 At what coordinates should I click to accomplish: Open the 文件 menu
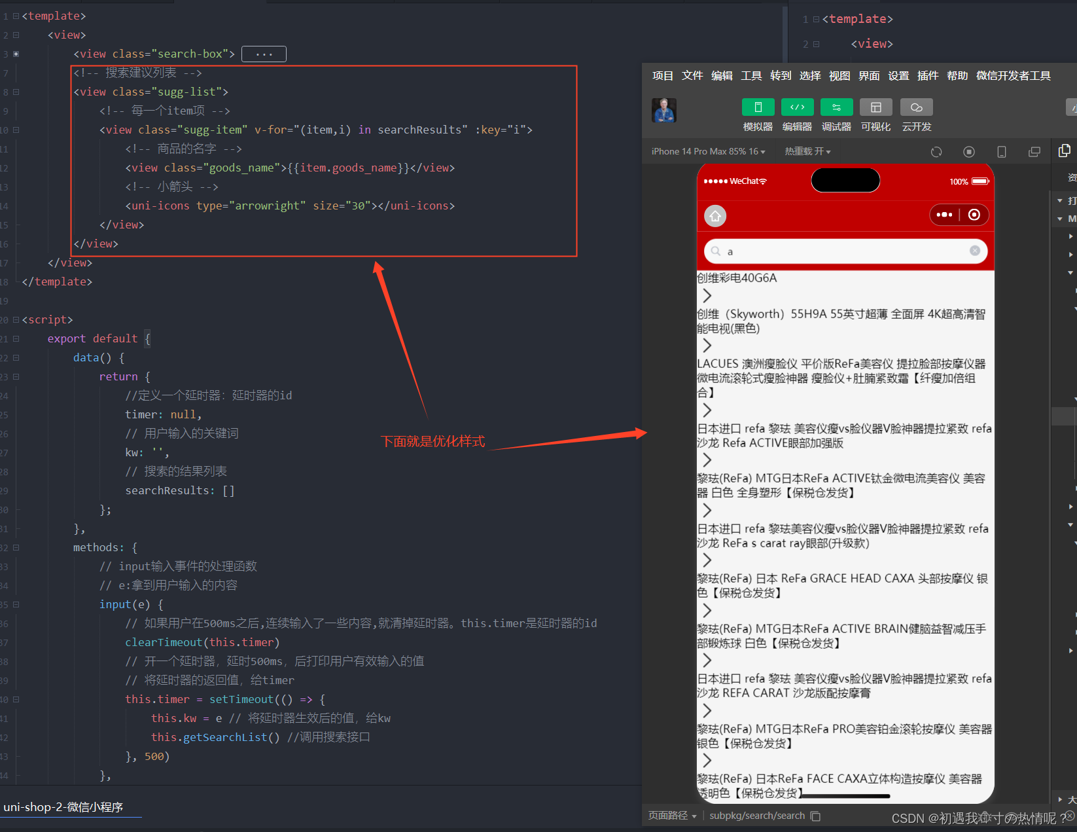coord(692,76)
